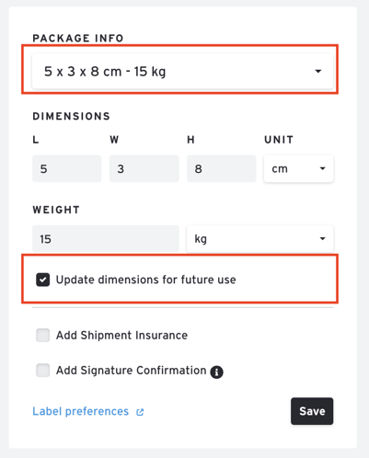This screenshot has height=458, width=369.
Task: Open the Label preferences link
Action: 81,411
